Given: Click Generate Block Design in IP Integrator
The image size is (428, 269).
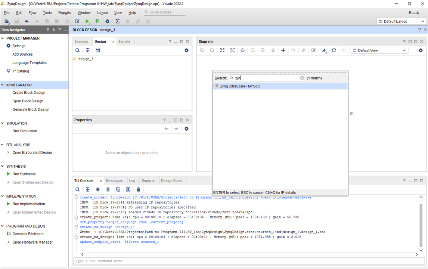Looking at the screenshot, I should coord(31,109).
